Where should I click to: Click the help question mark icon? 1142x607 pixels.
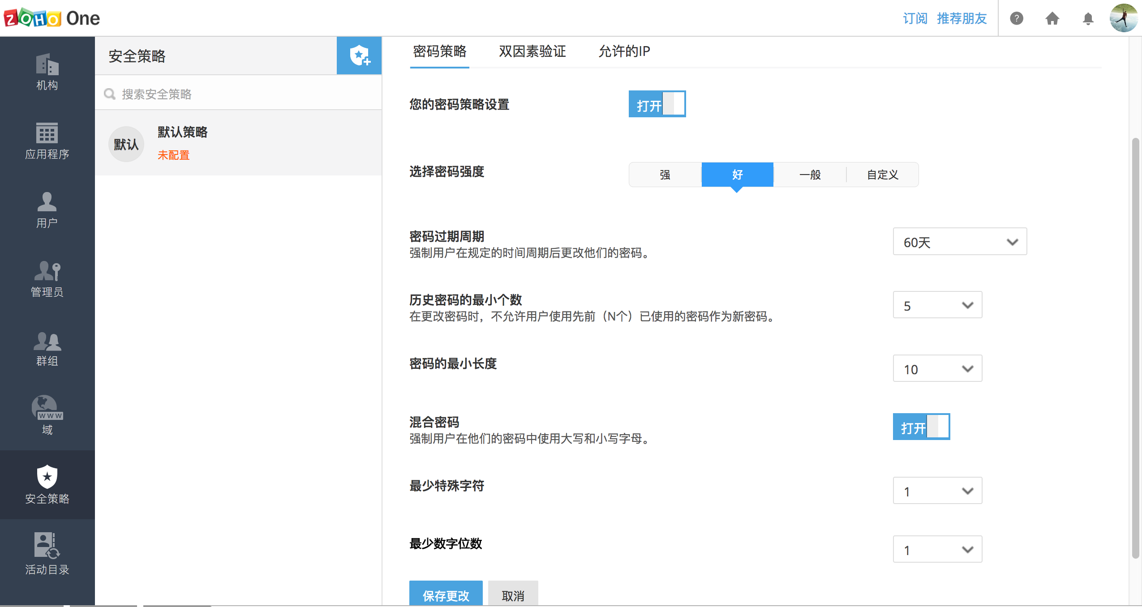[x=1016, y=18]
